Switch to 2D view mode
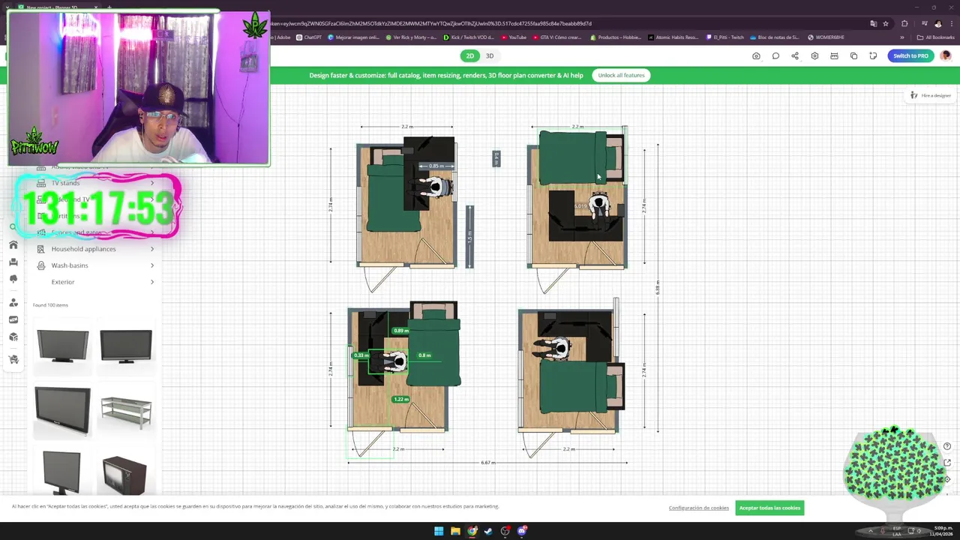The height and width of the screenshot is (540, 960). click(x=470, y=55)
